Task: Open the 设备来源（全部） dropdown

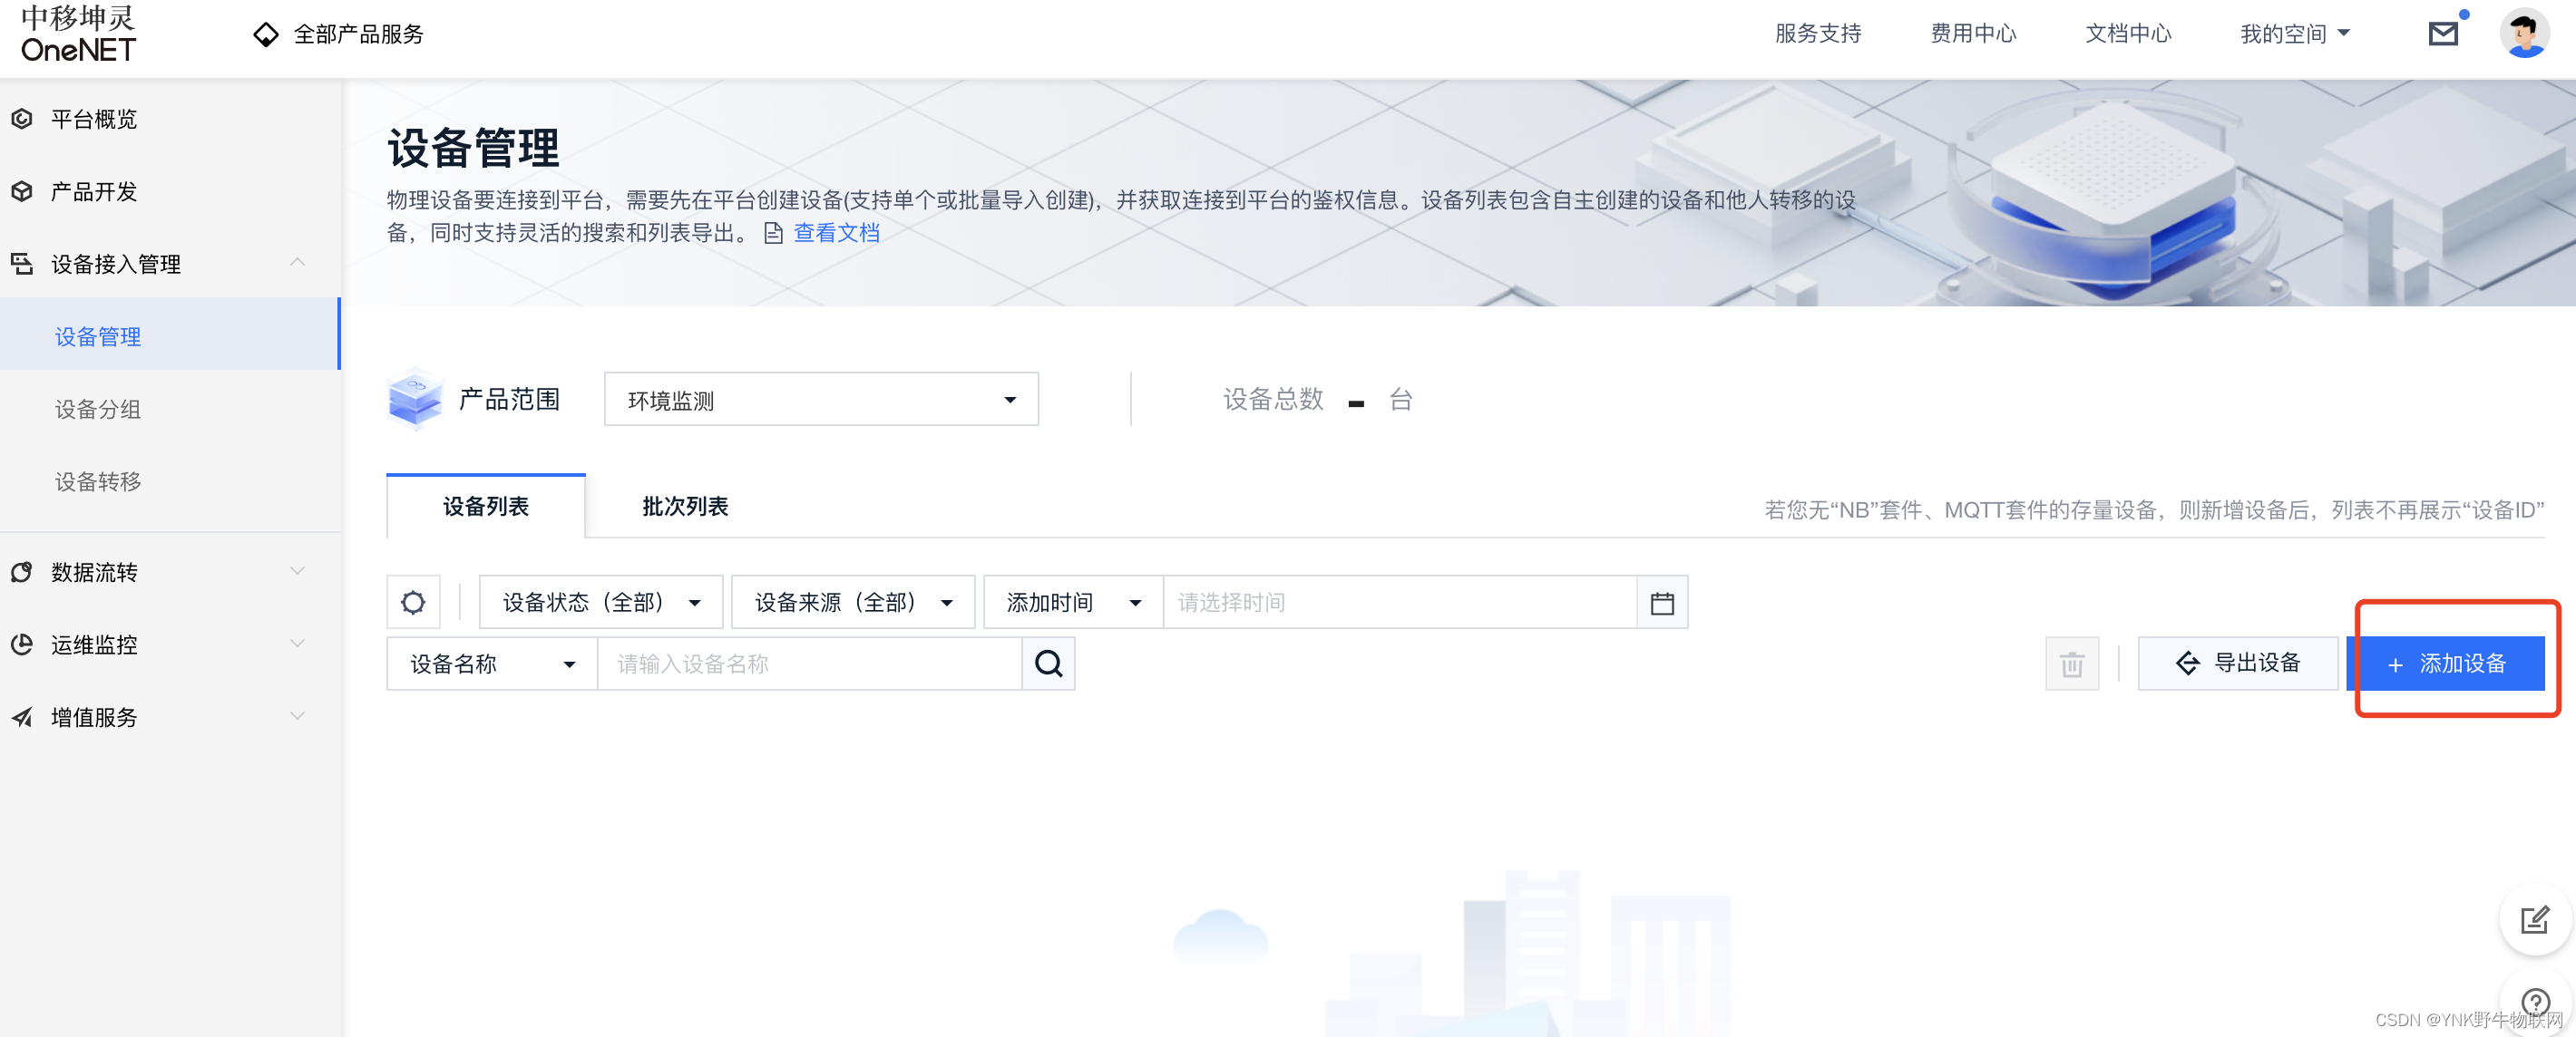Action: pos(852,603)
